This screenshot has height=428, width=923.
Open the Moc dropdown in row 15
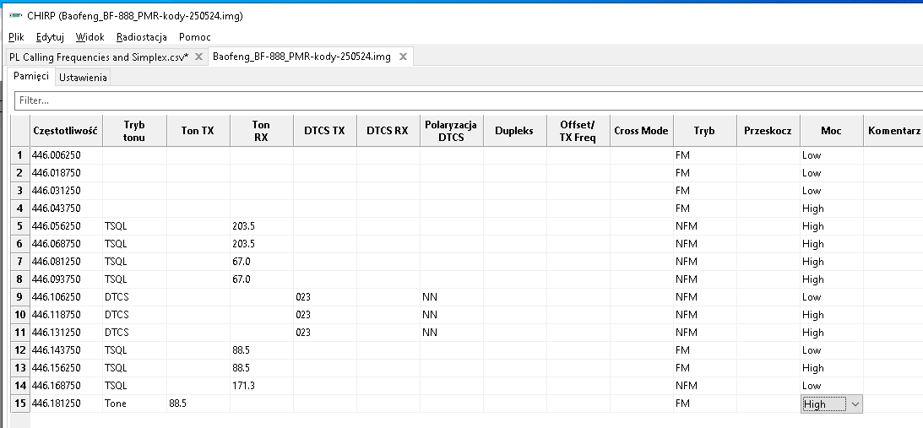pyautogui.click(x=855, y=404)
